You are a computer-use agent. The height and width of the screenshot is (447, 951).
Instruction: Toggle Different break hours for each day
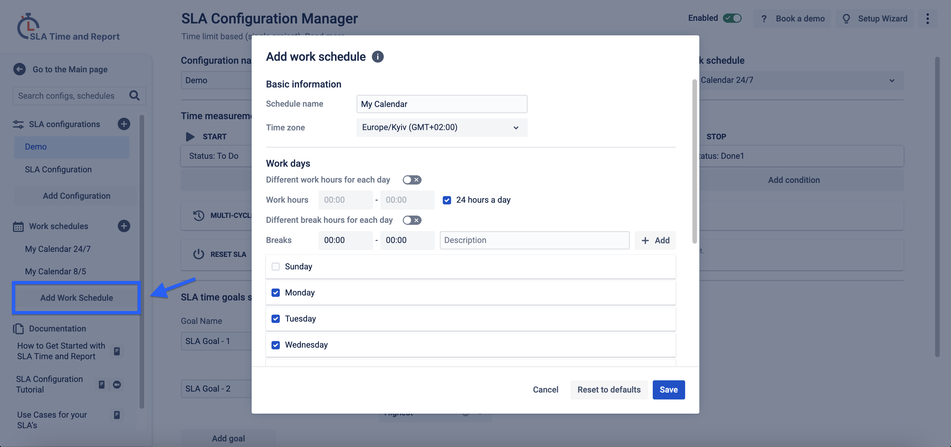click(x=412, y=220)
